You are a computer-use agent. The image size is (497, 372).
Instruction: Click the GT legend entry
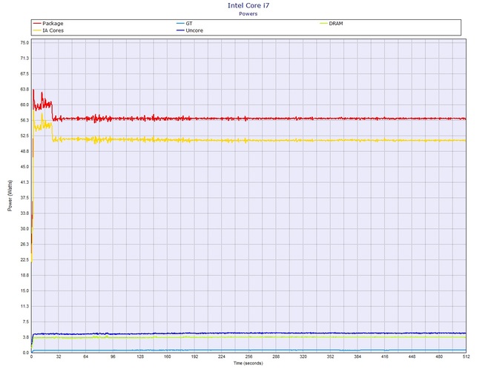[x=185, y=24]
